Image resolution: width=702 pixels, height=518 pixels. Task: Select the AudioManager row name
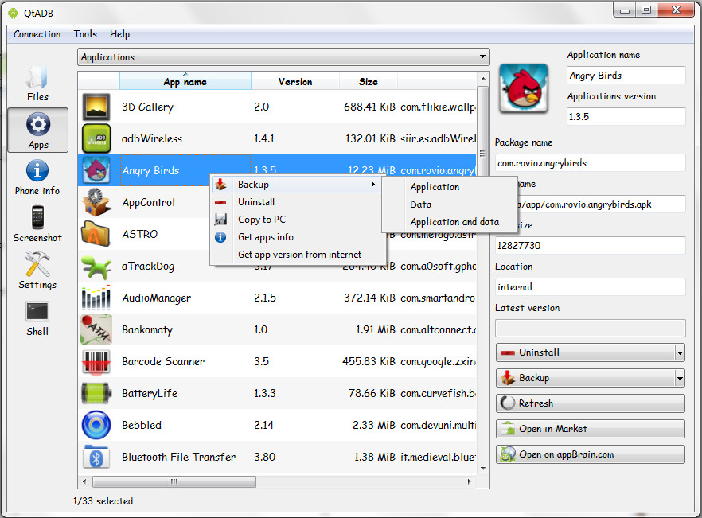pyautogui.click(x=156, y=298)
